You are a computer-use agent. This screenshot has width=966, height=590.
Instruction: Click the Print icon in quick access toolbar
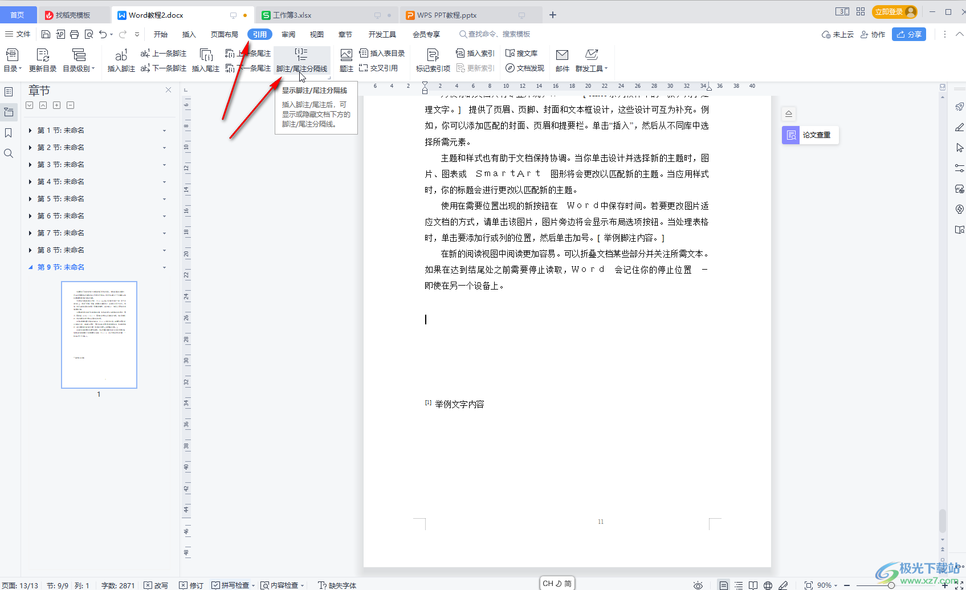click(x=74, y=34)
